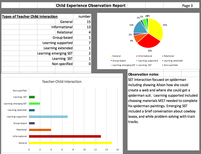The image size is (201, 154).
Task: Click the 16% pie data label
Action: click(131, 25)
